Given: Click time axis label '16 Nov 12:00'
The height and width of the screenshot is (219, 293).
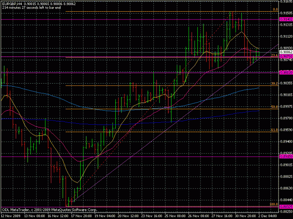Looking at the screenshot, I should click(58, 216).
